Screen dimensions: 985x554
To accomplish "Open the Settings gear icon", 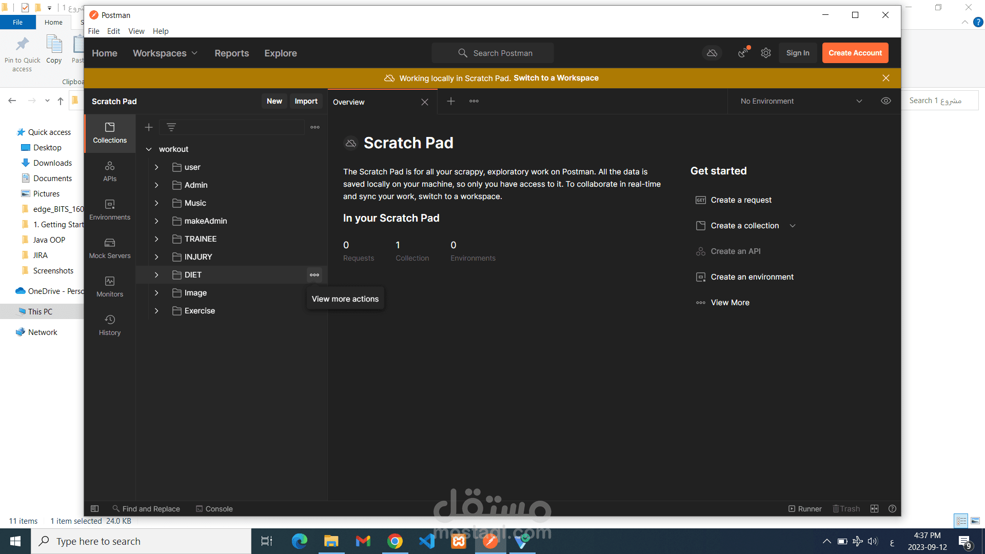I will [x=766, y=53].
